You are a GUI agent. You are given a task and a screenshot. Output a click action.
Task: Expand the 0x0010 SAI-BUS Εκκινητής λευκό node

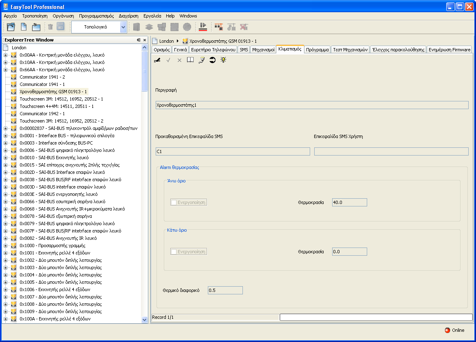click(x=5, y=158)
